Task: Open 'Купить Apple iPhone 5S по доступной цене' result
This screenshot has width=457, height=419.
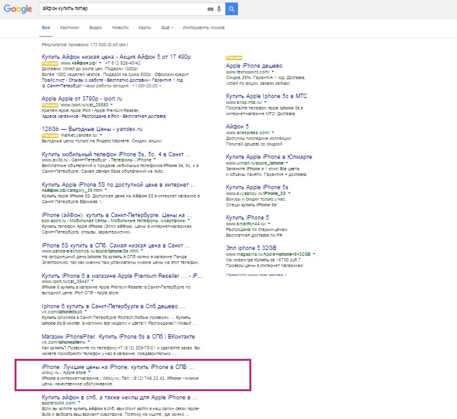Action: click(119, 185)
